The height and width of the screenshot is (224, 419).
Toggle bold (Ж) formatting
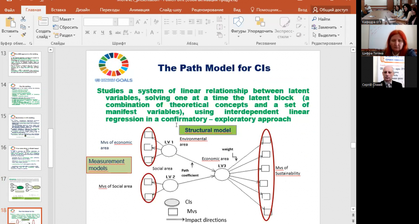coord(87,32)
